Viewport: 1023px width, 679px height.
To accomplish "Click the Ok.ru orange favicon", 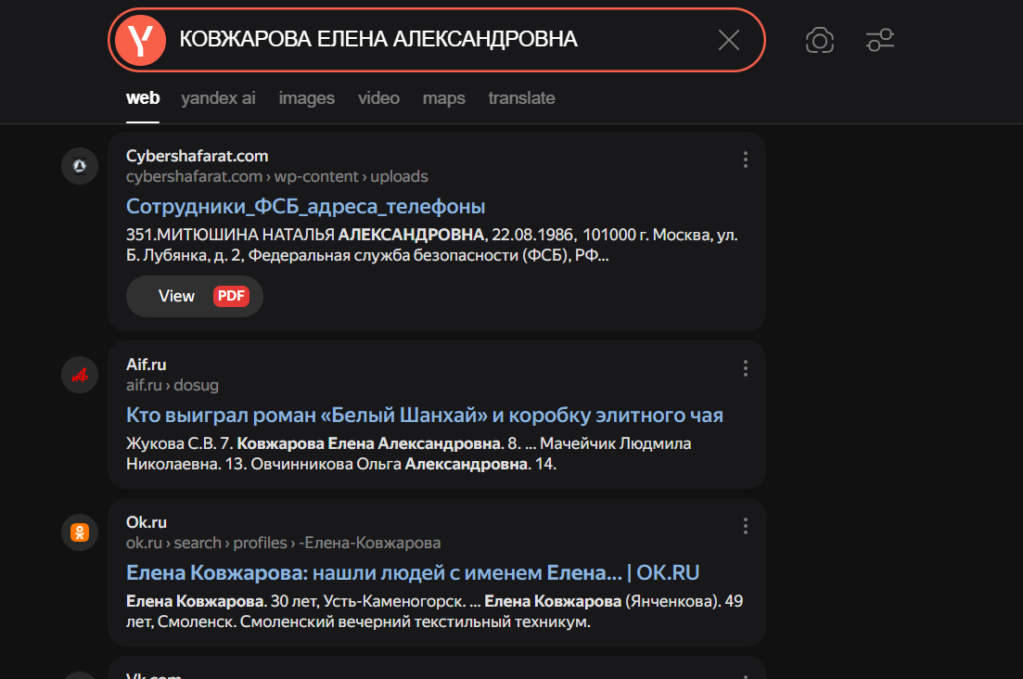I will (x=80, y=532).
